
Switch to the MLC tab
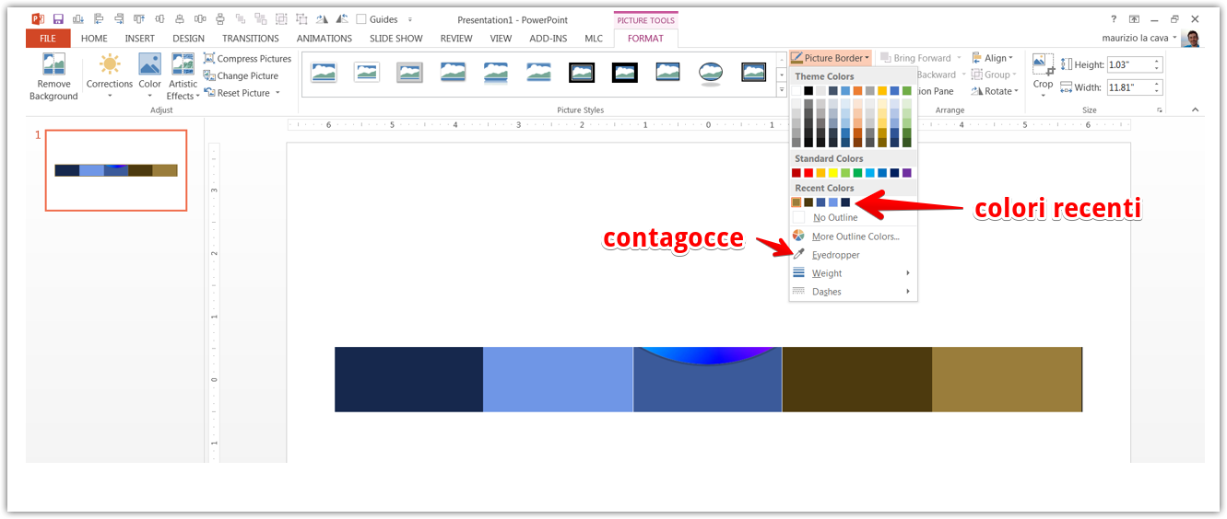coord(594,39)
